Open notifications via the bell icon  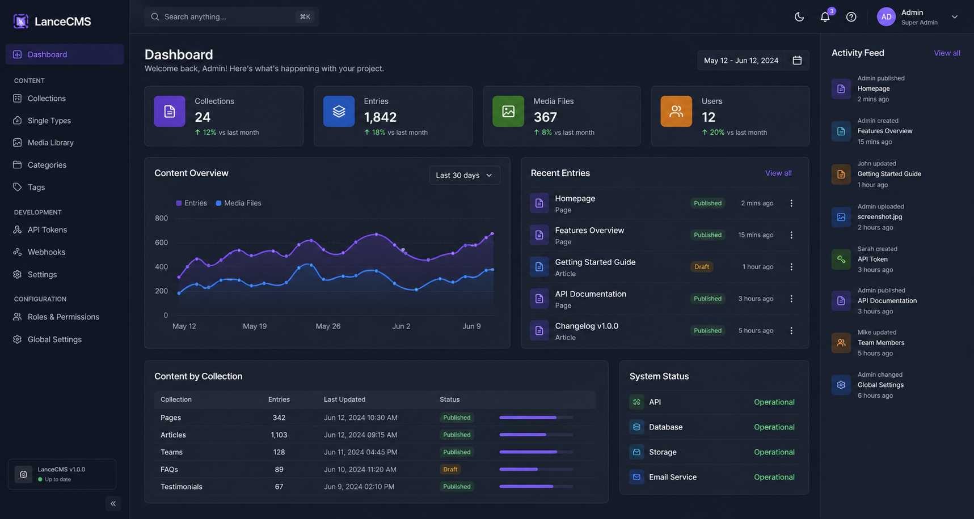click(x=825, y=17)
